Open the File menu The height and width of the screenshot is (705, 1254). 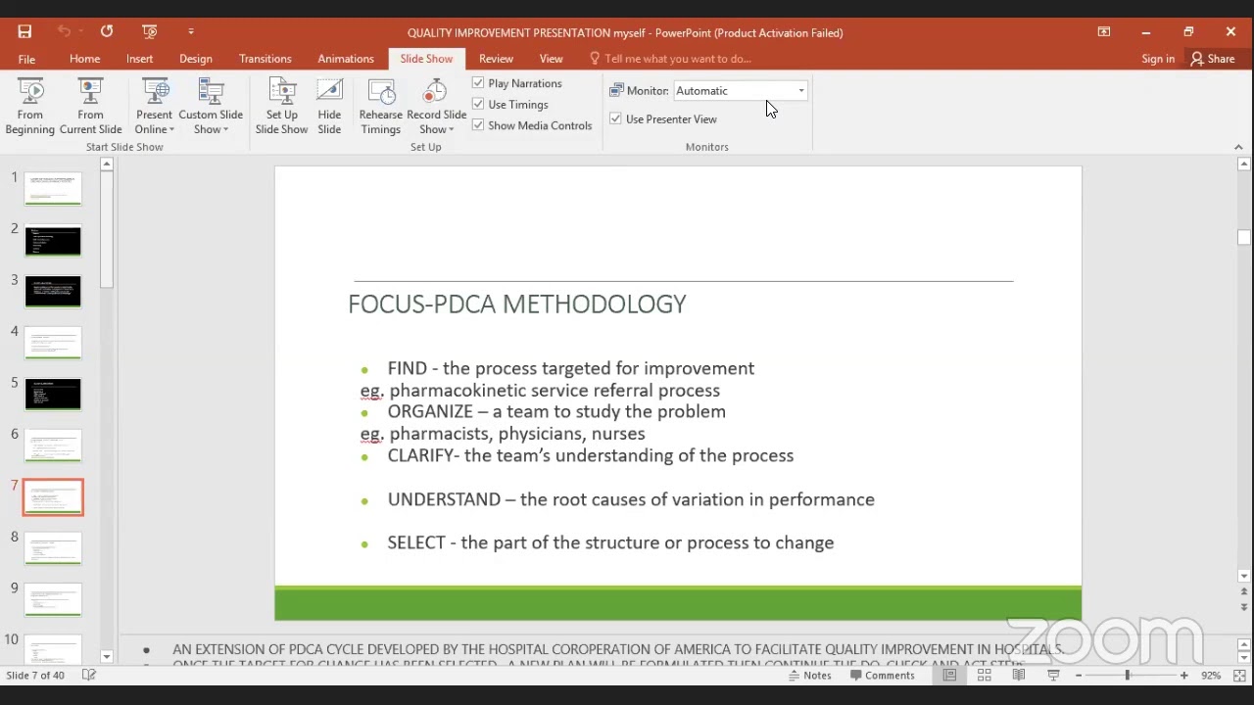coord(26,59)
